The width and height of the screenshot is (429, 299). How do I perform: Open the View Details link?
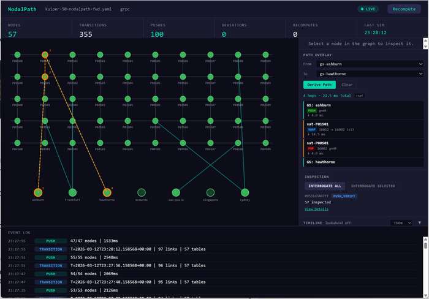tap(316, 209)
